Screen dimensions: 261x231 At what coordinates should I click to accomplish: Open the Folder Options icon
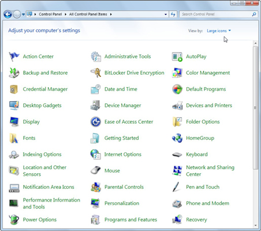[177, 122]
